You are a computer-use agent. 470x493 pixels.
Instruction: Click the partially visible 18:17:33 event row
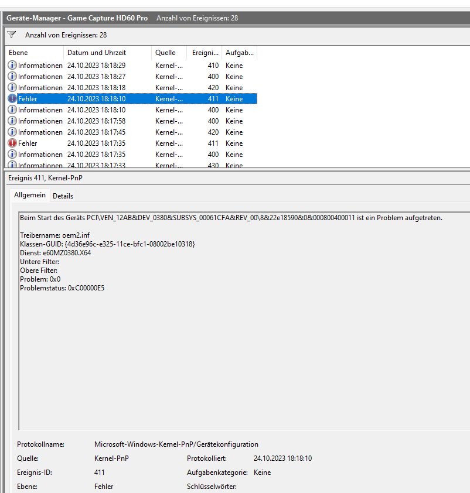click(x=131, y=165)
